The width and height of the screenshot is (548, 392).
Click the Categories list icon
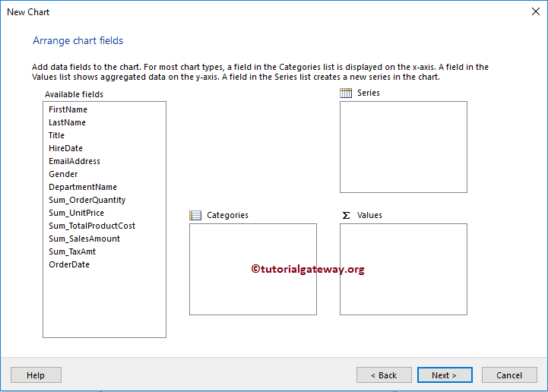pyautogui.click(x=195, y=215)
